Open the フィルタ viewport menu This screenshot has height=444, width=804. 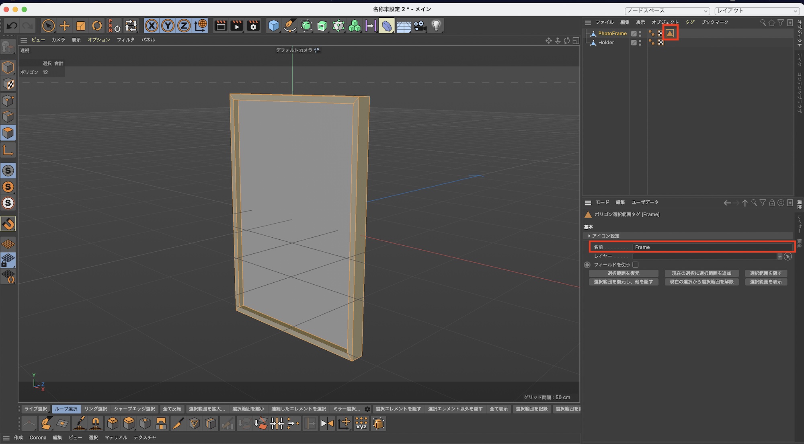(x=125, y=40)
